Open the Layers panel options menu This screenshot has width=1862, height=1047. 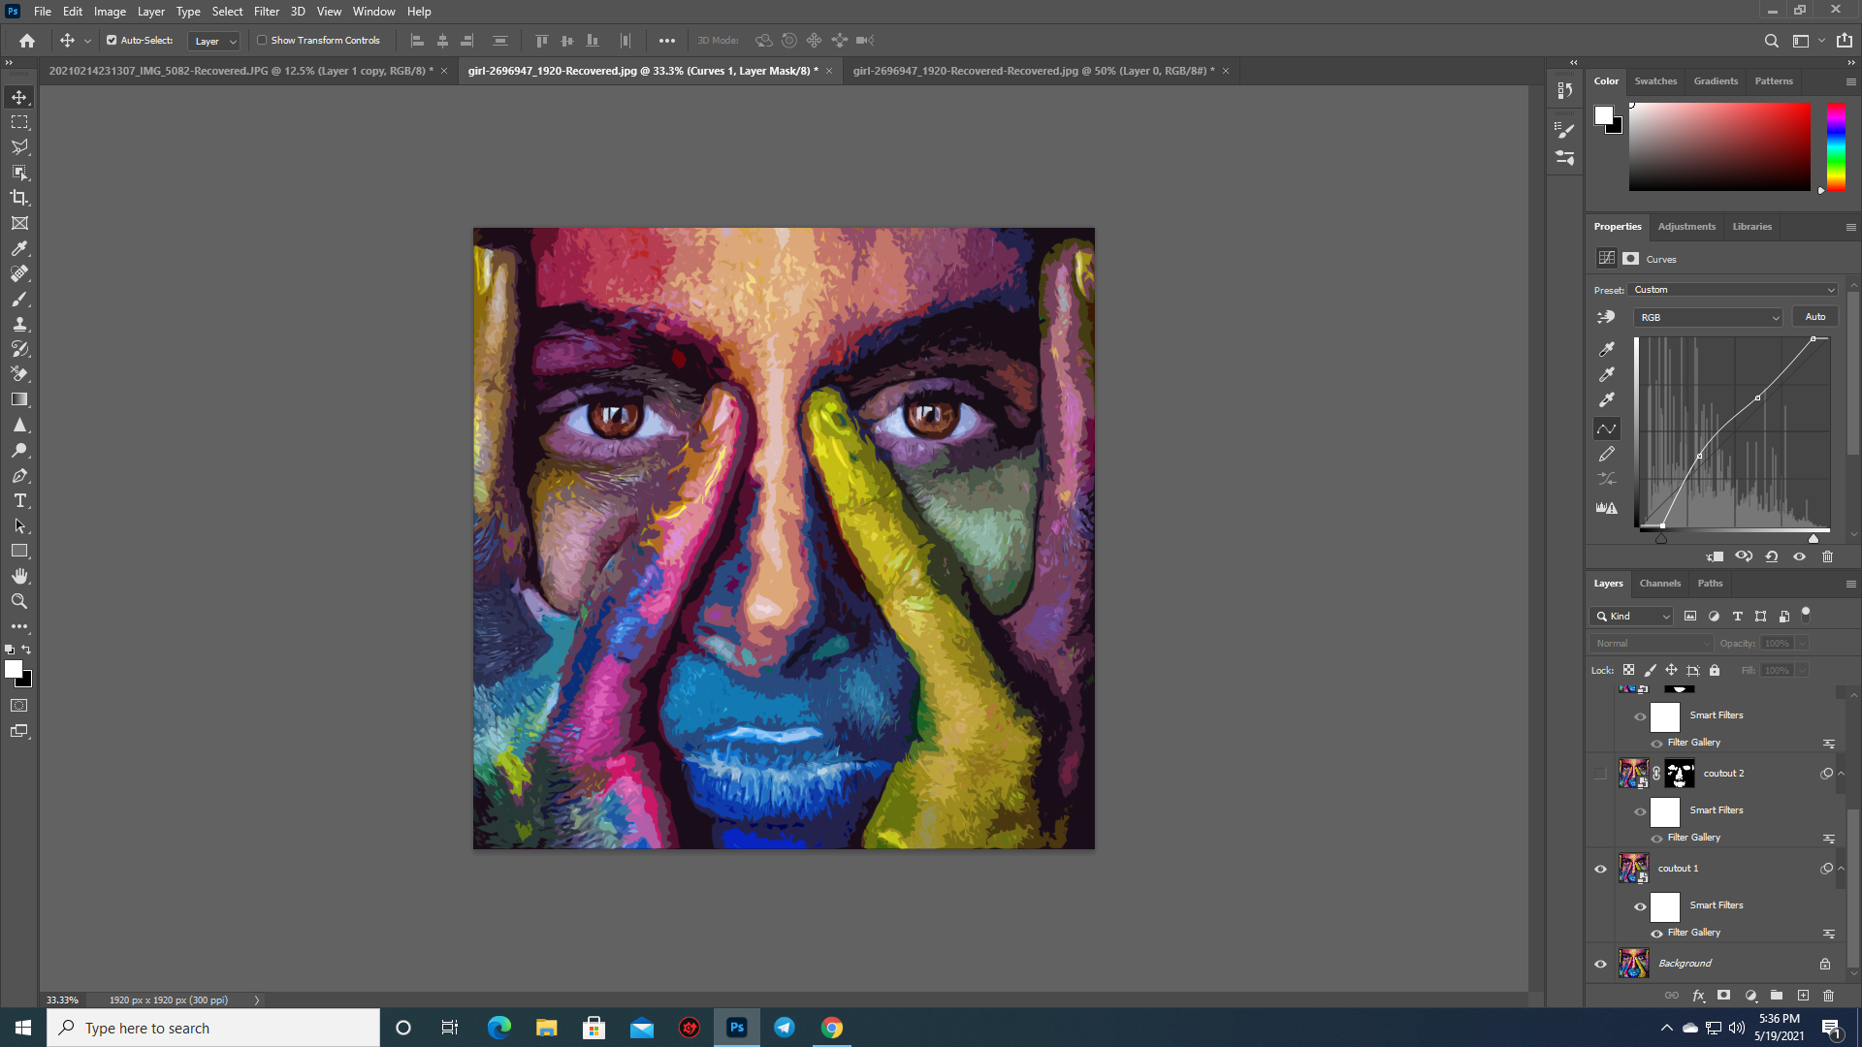tap(1850, 584)
